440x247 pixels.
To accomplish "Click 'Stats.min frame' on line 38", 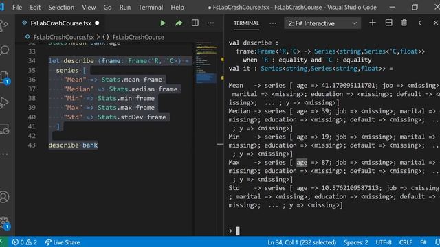I will (126, 98).
